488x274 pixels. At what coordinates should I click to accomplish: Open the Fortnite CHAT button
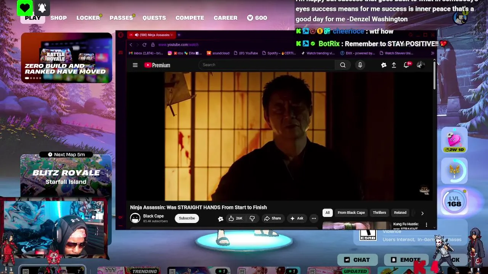coord(357,260)
